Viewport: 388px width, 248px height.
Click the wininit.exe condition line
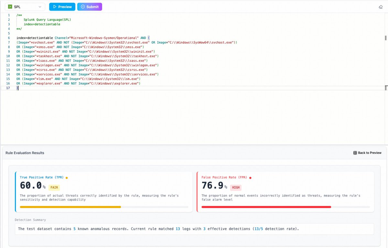click(x=86, y=51)
